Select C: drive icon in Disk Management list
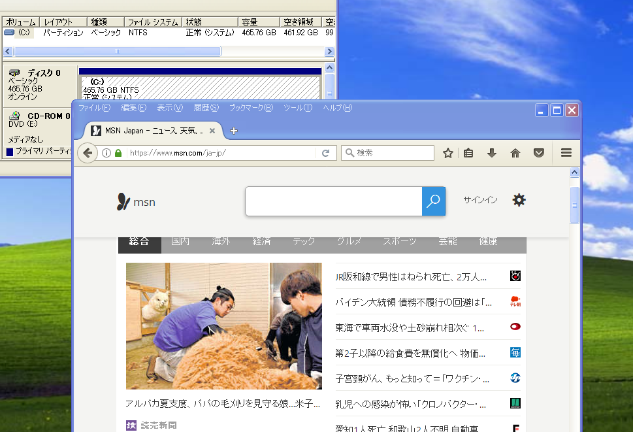The height and width of the screenshot is (432, 633). pos(9,32)
